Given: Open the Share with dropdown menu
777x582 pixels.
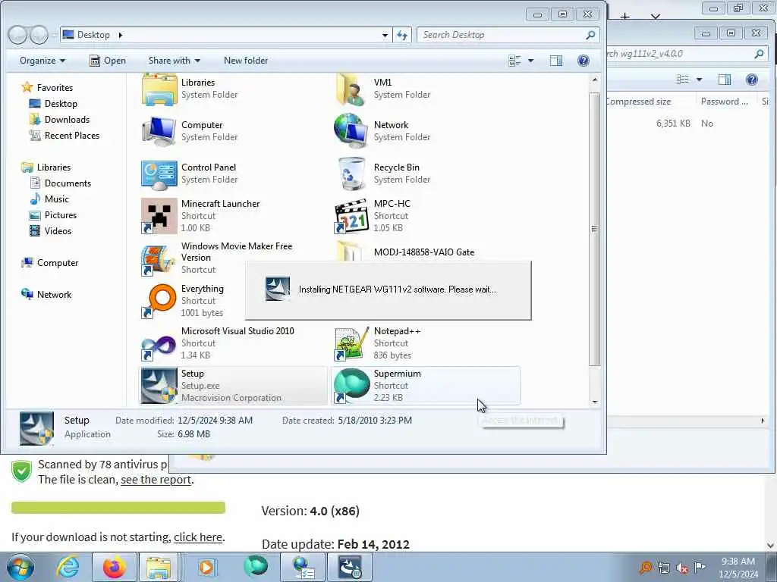Looking at the screenshot, I should [x=174, y=61].
